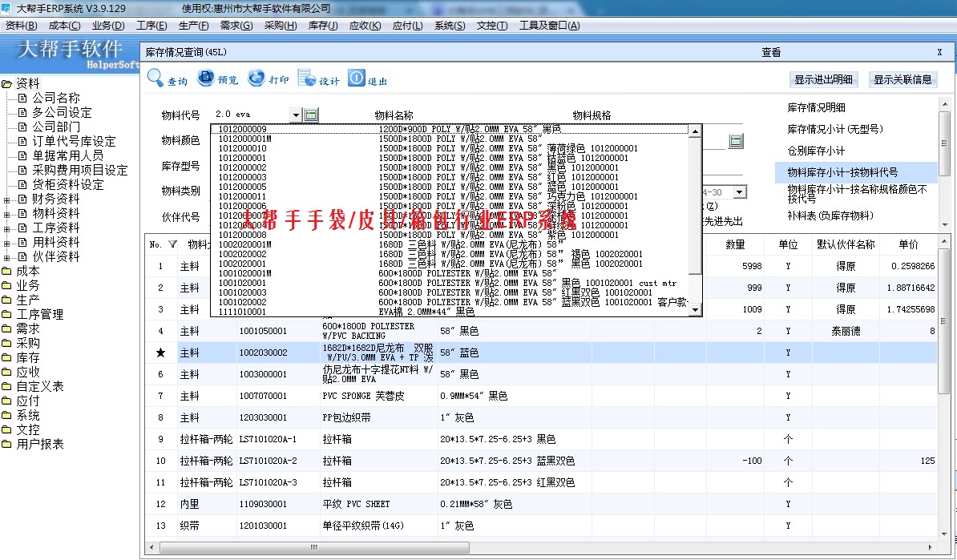Select table row with code 1001050001
Viewport: 957px width, 560px height.
[x=541, y=331]
